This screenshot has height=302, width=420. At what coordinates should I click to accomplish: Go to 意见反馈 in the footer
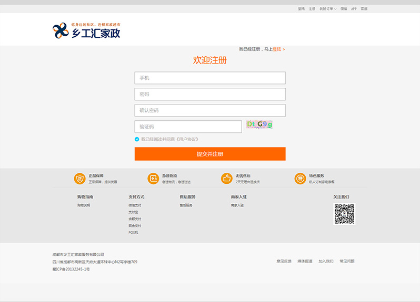click(x=284, y=261)
